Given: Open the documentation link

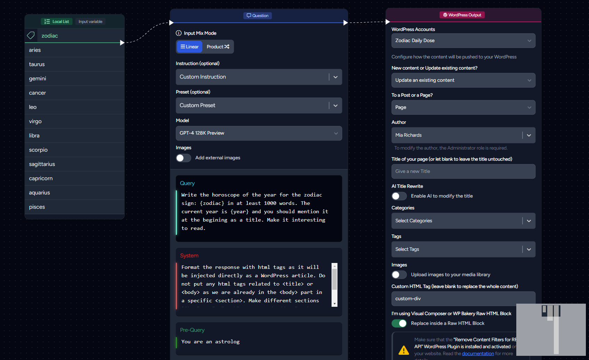Looking at the screenshot, I should [478, 354].
